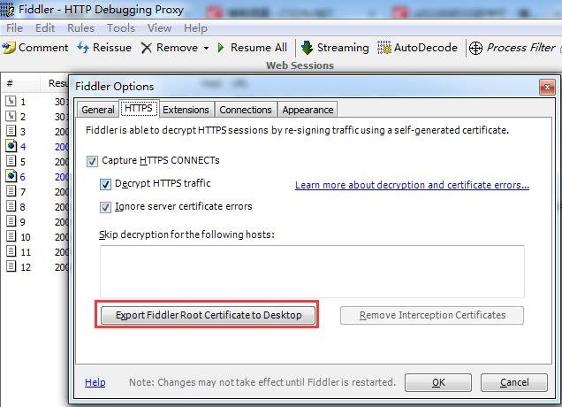This screenshot has height=407, width=562.
Task: Select the HTTPS tab
Action: click(x=139, y=109)
